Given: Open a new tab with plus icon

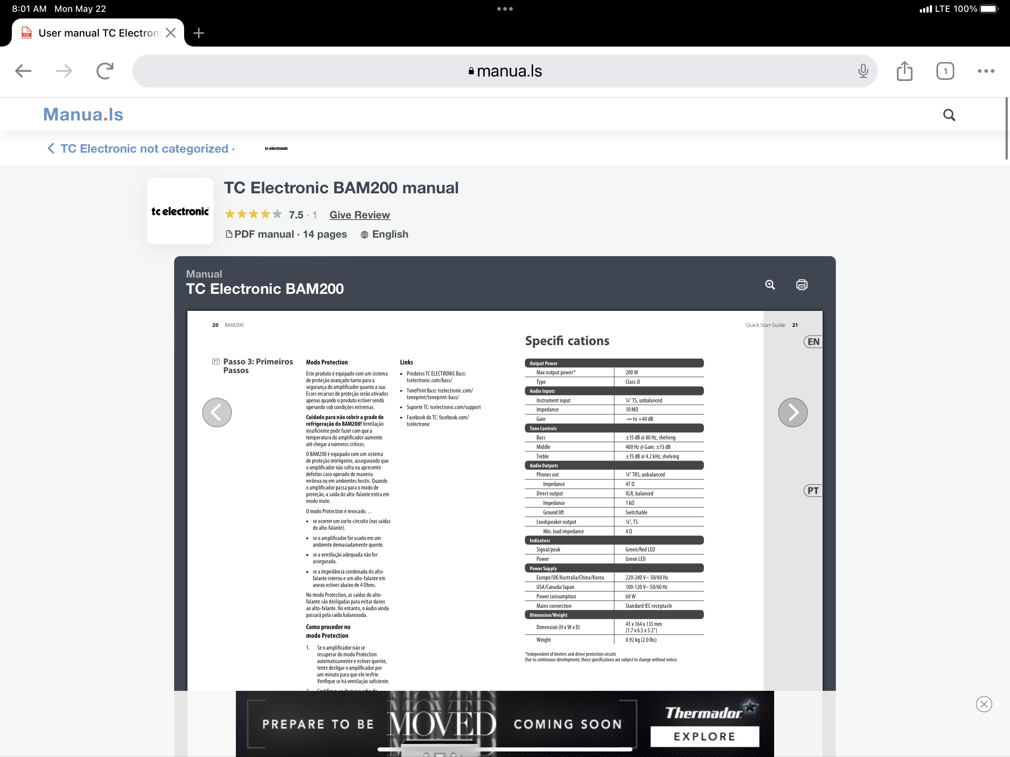Looking at the screenshot, I should tap(199, 33).
